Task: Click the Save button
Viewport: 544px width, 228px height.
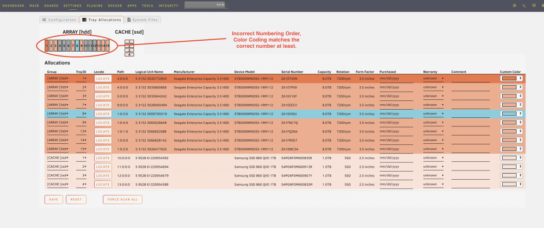Action: tap(53, 200)
